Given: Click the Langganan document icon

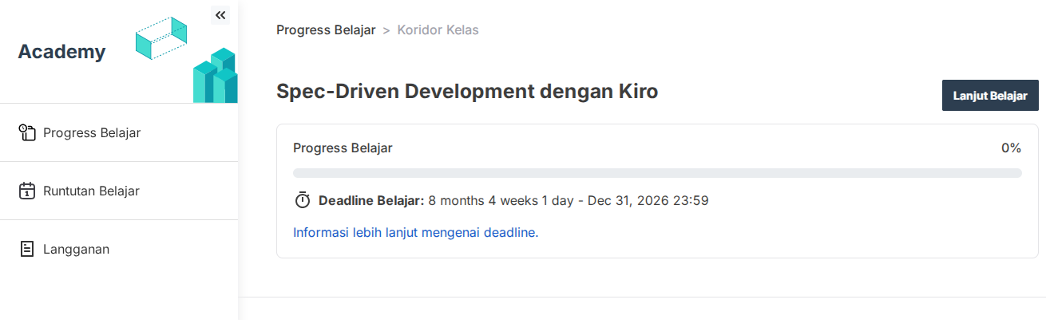Looking at the screenshot, I should click(27, 249).
